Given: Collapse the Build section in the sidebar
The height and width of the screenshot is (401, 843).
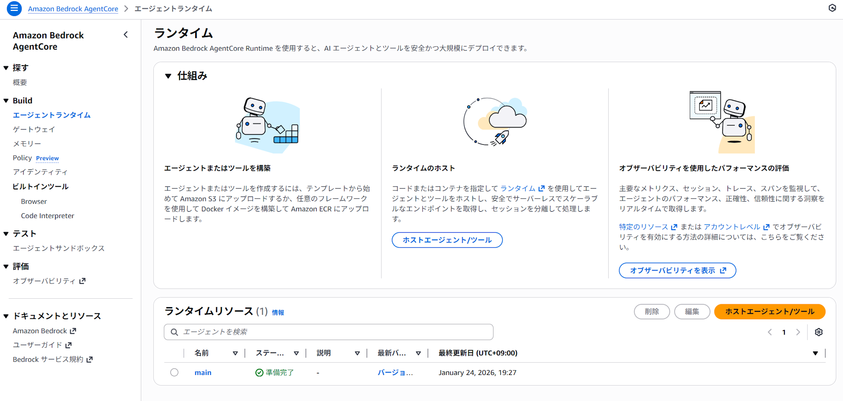Looking at the screenshot, I should tap(5, 100).
